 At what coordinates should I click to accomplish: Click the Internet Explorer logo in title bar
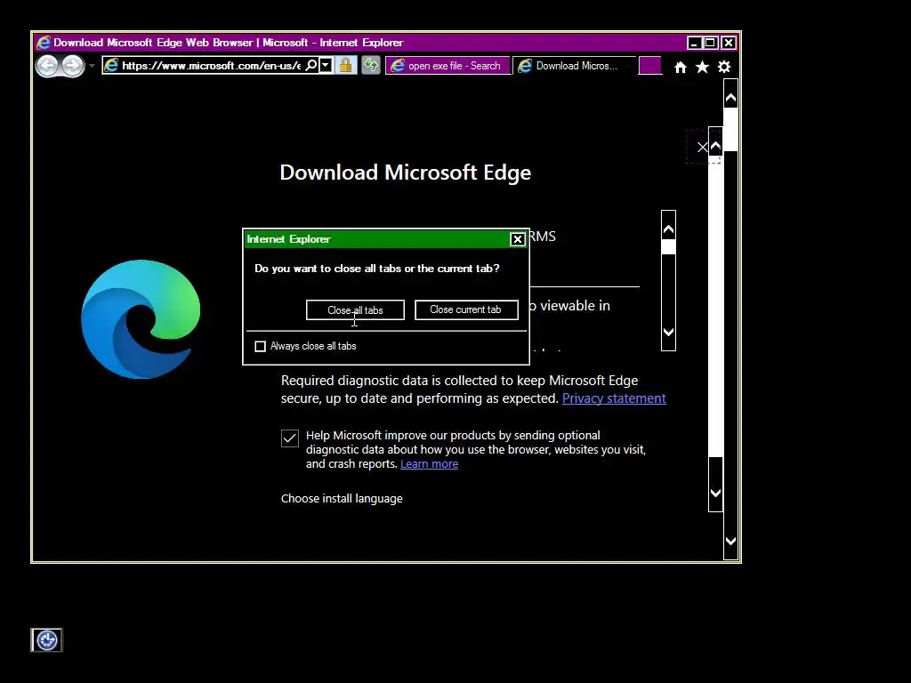point(43,43)
